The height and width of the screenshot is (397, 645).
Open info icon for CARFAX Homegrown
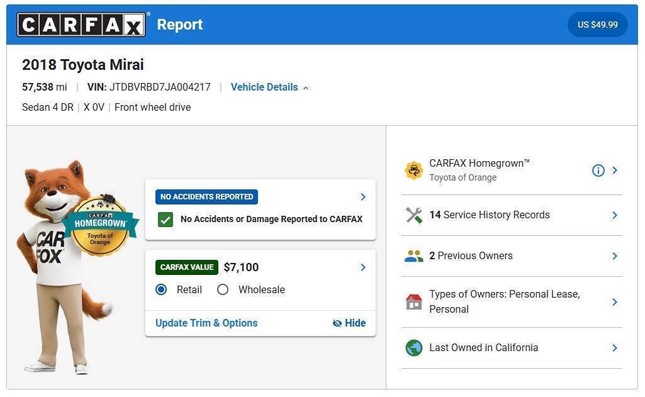click(598, 171)
